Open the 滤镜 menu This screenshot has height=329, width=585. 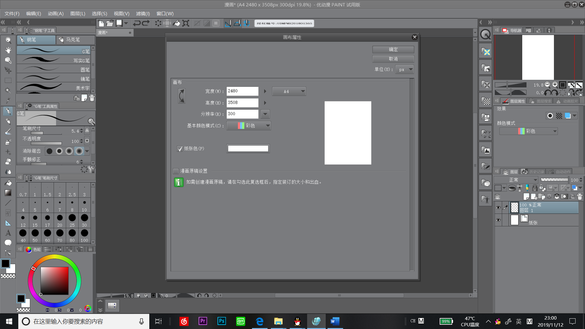[143, 13]
